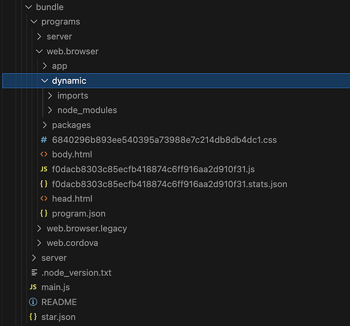
Task: Click the CSS hash icon beside 6840296b file
Action: pos(44,140)
